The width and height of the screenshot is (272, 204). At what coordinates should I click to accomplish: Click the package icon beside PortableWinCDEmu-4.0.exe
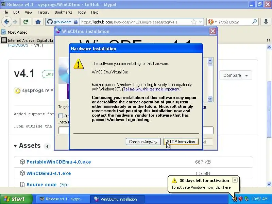click(x=22, y=162)
